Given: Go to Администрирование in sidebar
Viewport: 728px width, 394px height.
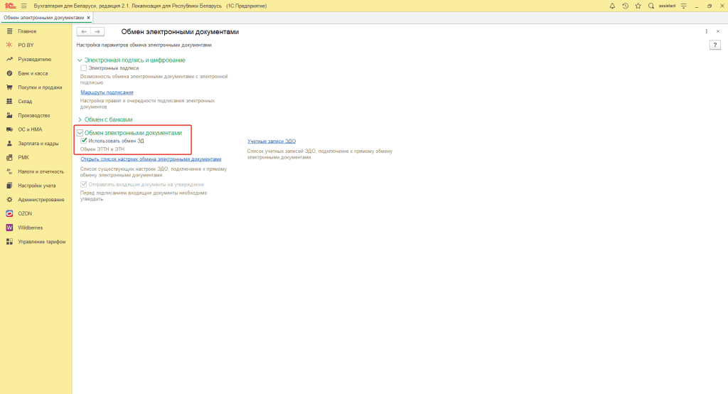Looking at the screenshot, I should 41,199.
